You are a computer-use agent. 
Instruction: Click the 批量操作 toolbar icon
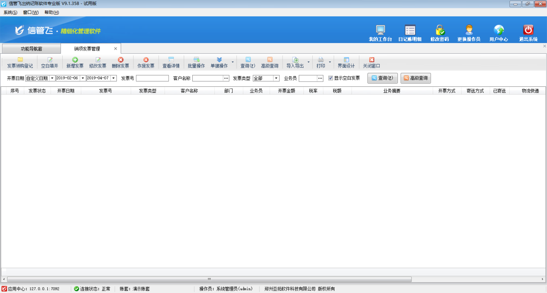(x=196, y=62)
